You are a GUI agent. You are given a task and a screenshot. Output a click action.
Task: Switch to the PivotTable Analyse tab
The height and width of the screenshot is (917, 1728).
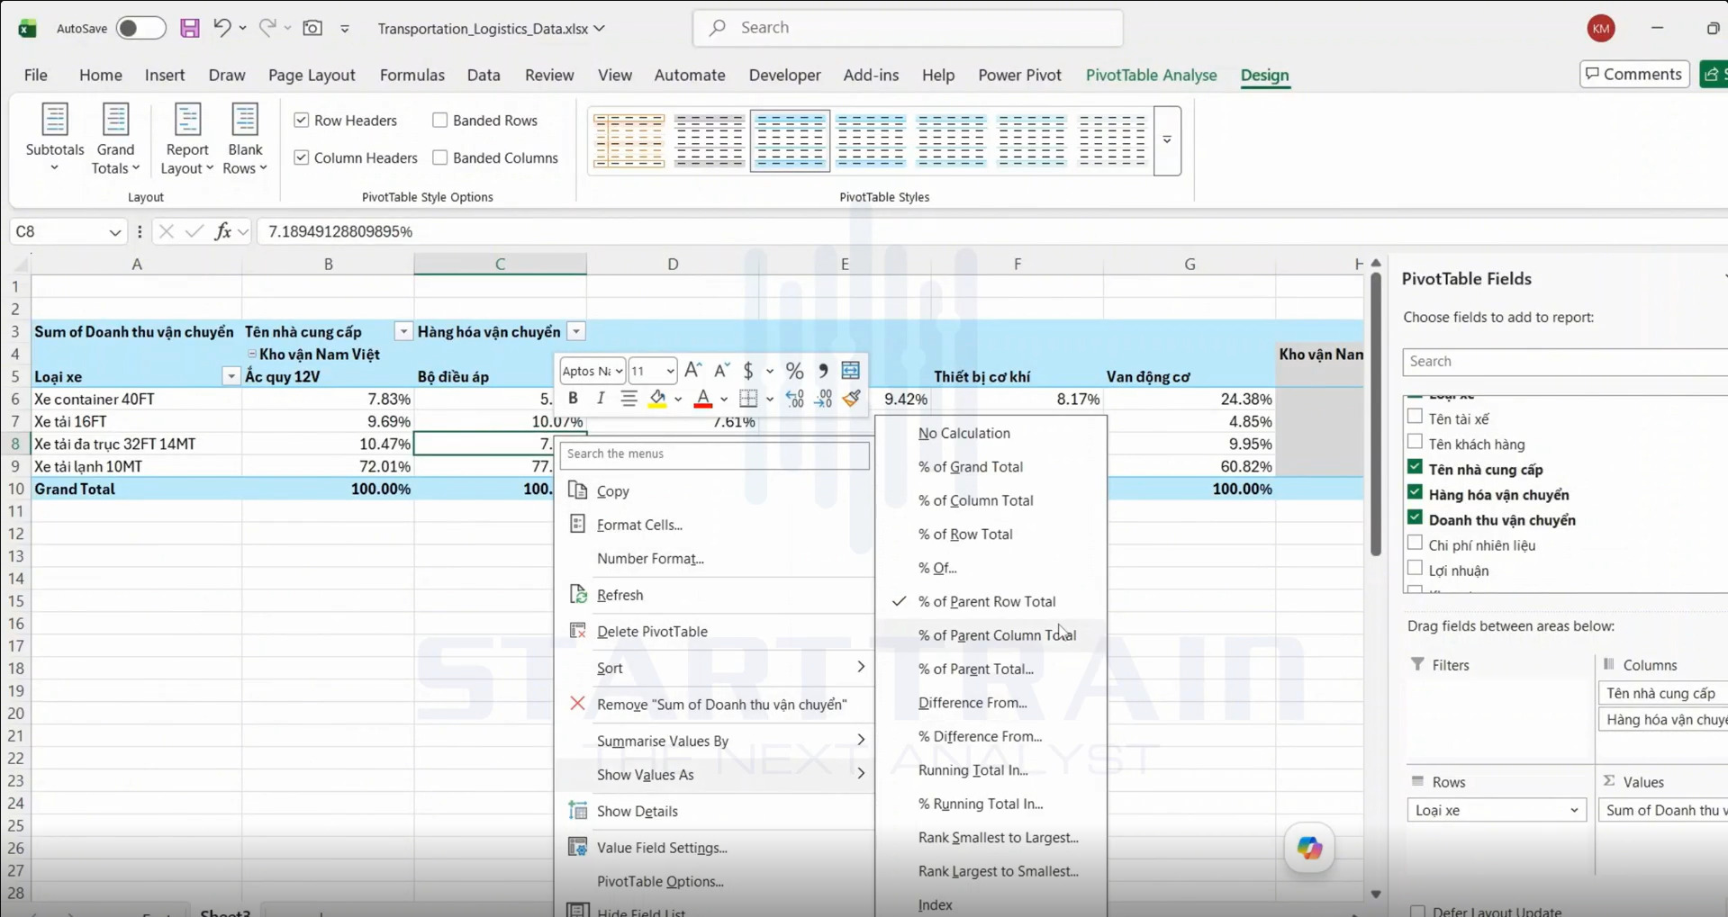[1151, 75]
